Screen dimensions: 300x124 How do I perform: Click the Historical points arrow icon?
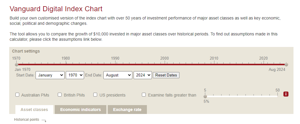(x=44, y=120)
